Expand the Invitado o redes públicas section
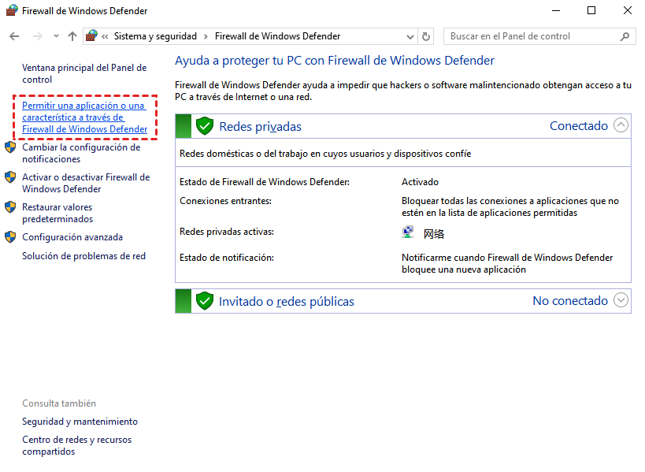645x472 pixels. [621, 300]
